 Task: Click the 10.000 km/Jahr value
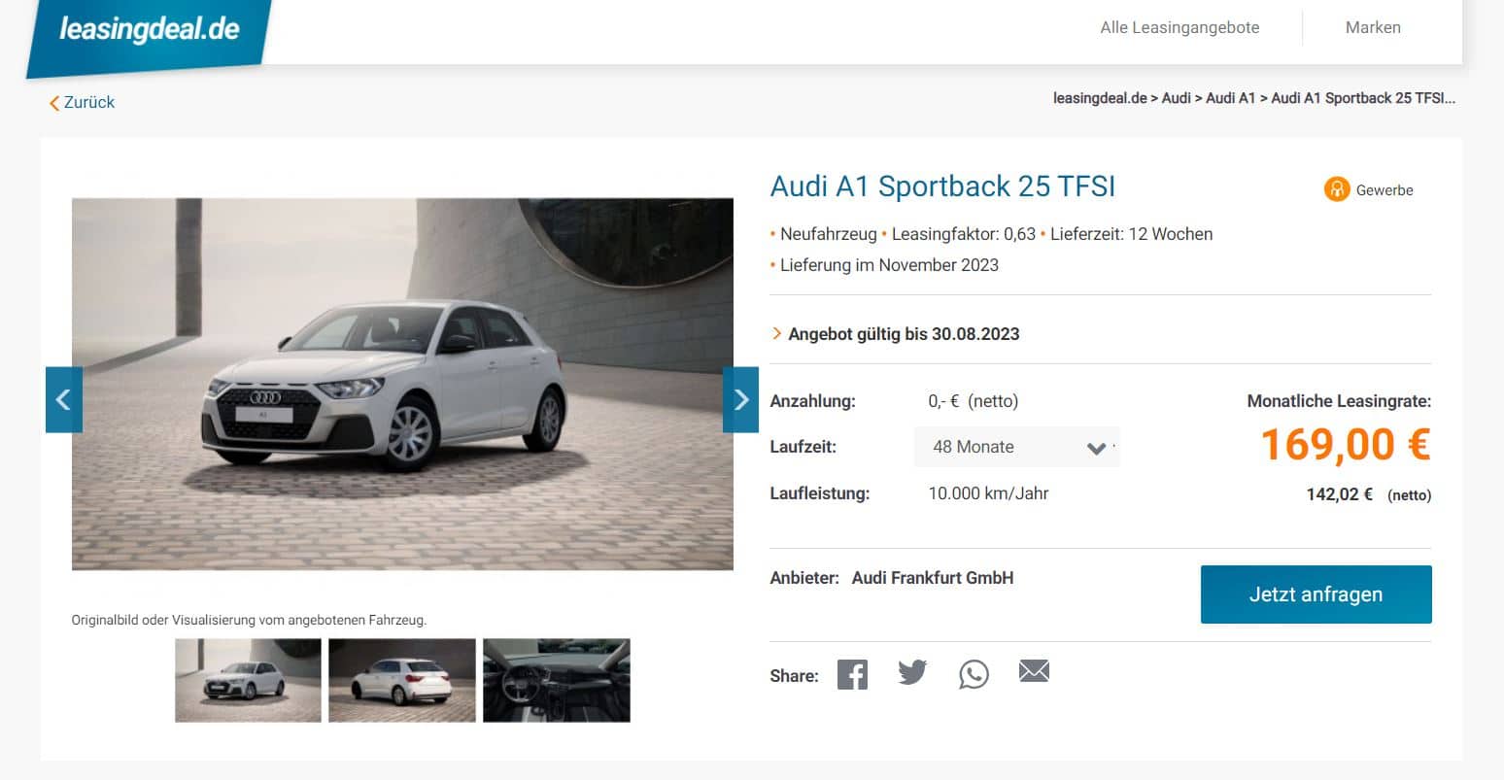coord(988,493)
